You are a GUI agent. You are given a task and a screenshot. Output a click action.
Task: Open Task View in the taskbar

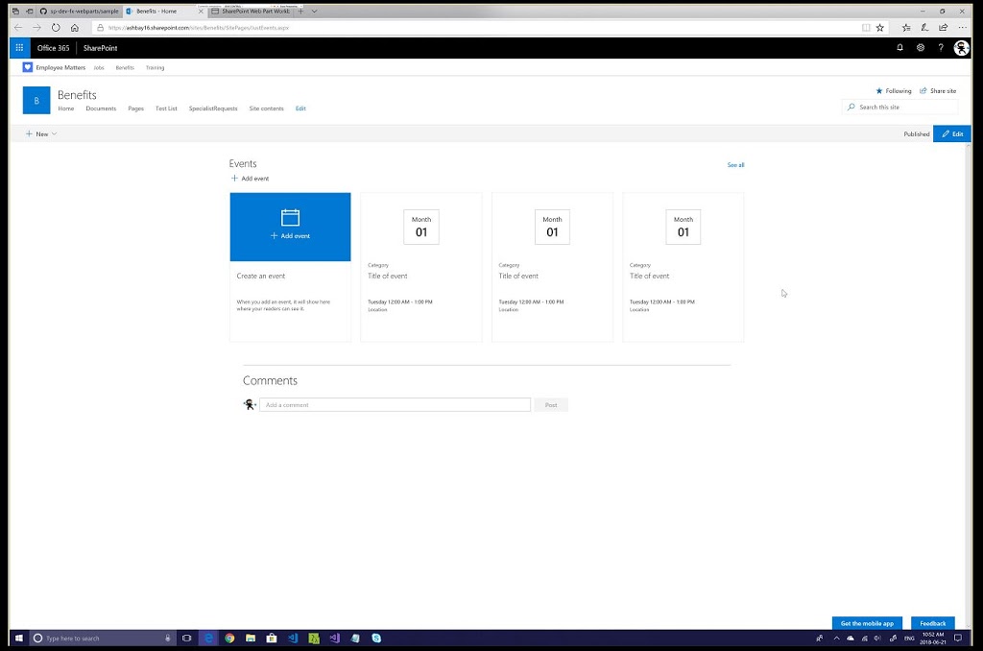pyautogui.click(x=187, y=638)
